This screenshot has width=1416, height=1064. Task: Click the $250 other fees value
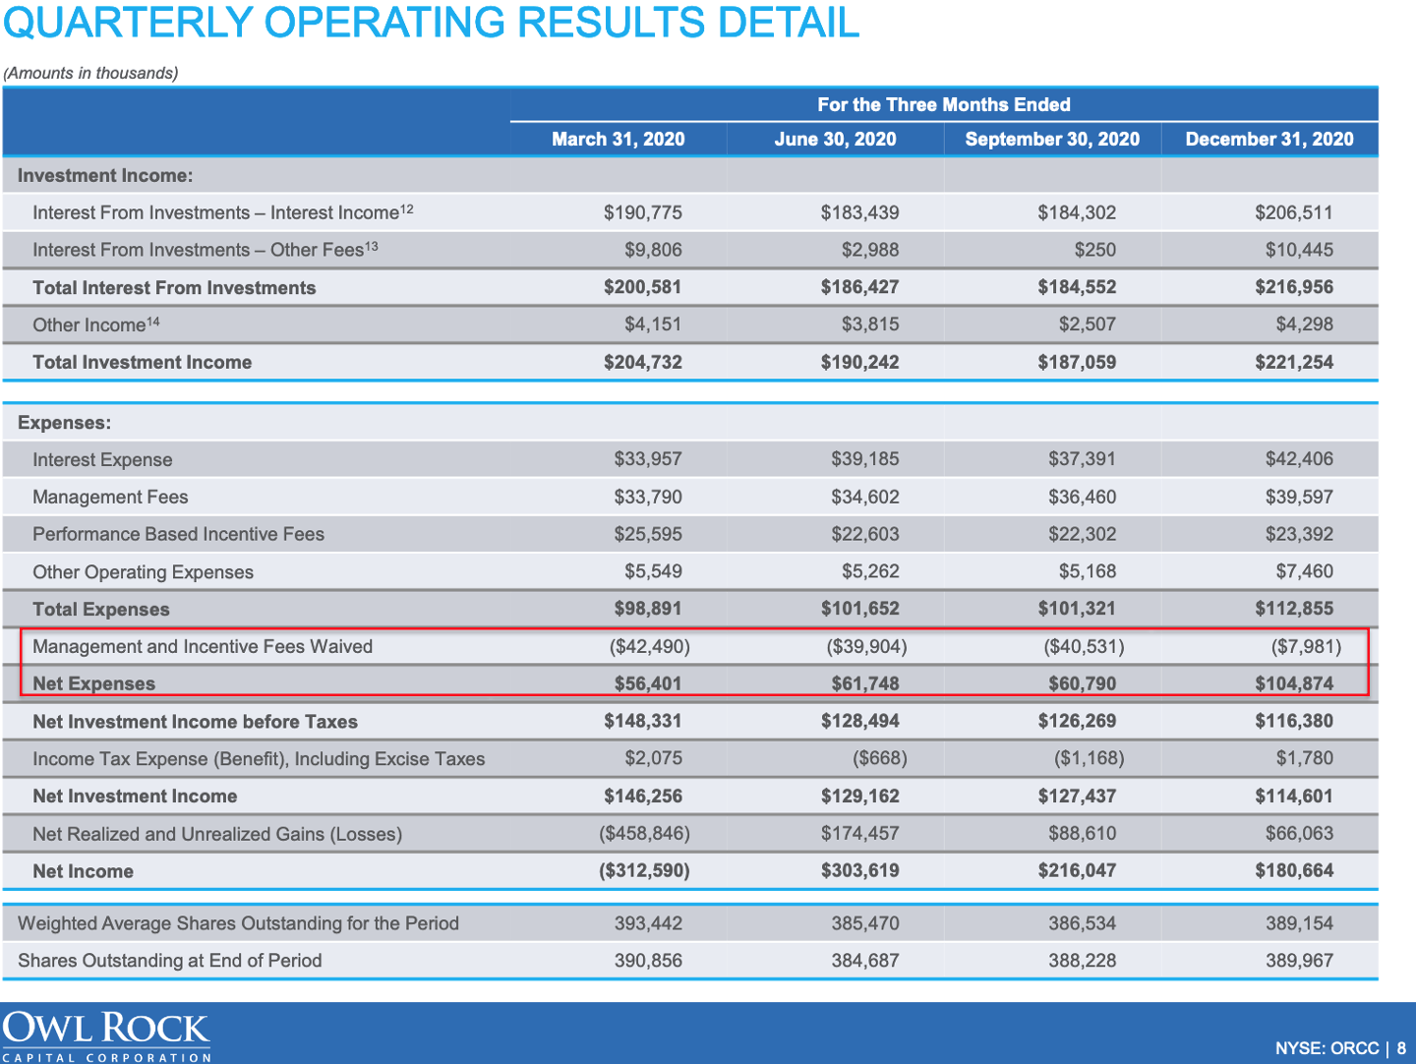point(1095,250)
